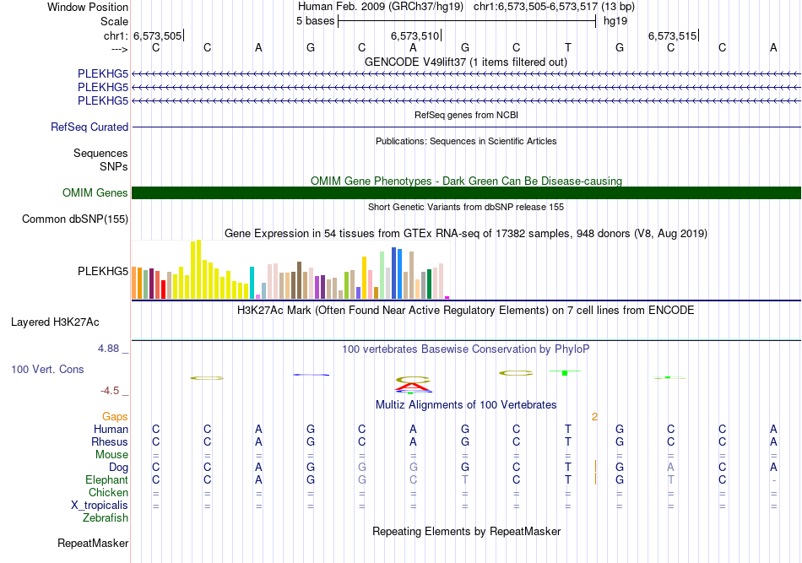Click the red bar in GTEx expression chart
The image size is (802, 563).
163,290
